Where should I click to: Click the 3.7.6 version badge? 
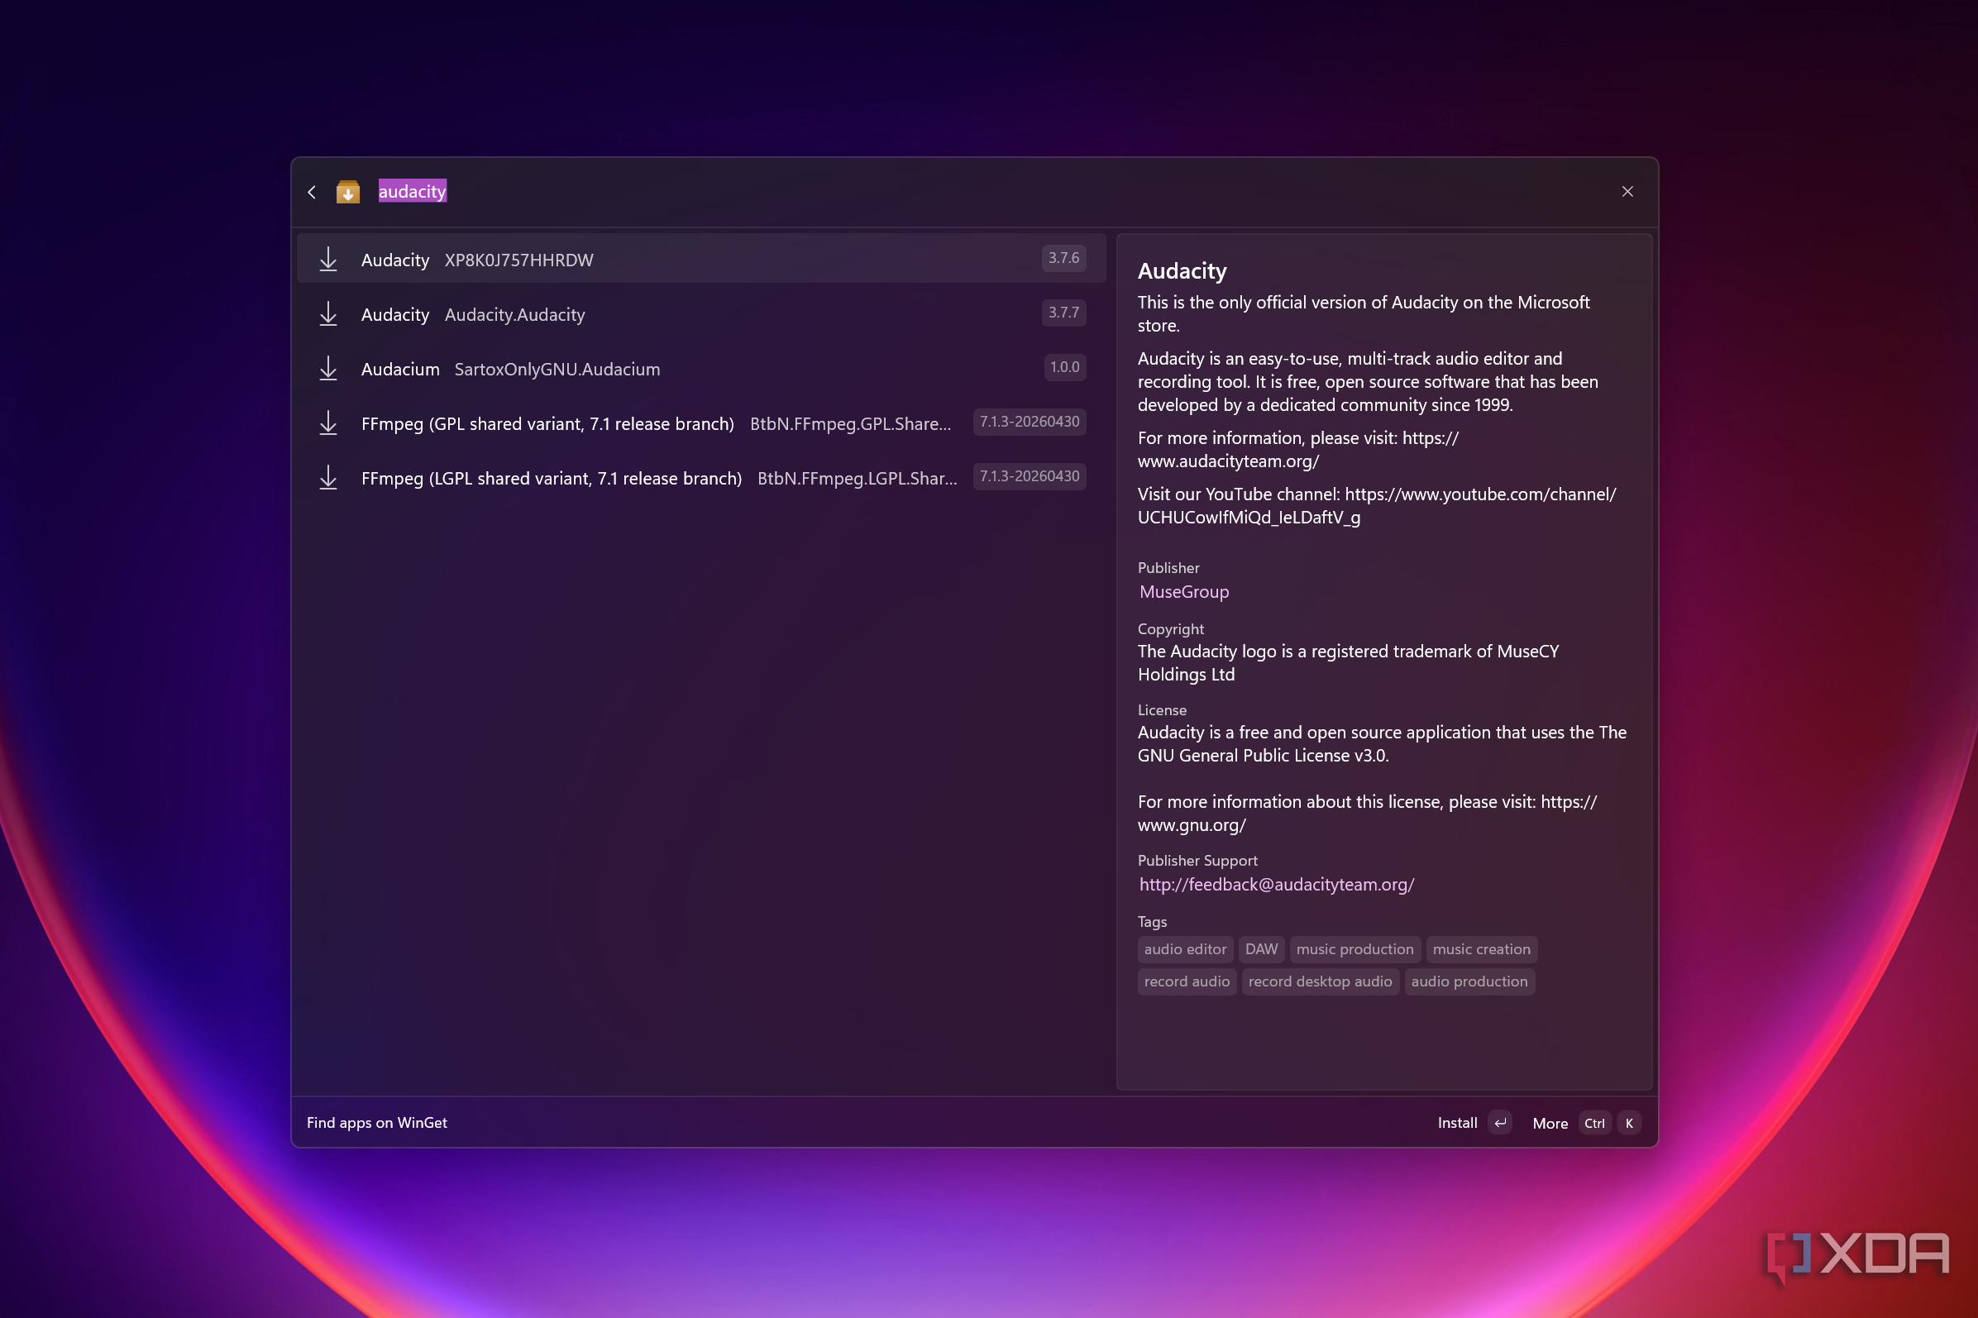(1063, 258)
